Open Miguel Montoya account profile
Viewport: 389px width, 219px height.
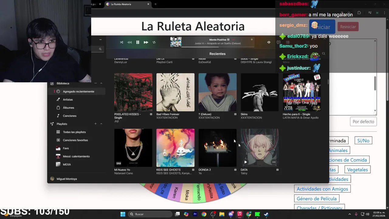click(x=67, y=179)
